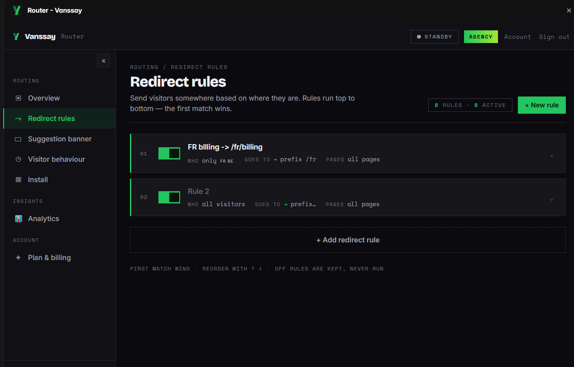The width and height of the screenshot is (574, 367).
Task: Click "all pages" in Rule 2
Action: 364,204
